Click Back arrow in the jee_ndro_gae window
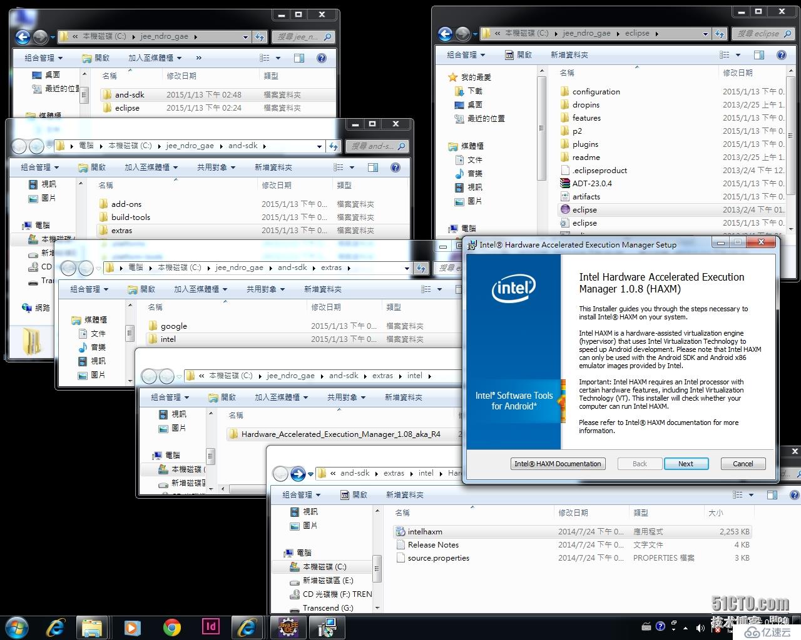The width and height of the screenshot is (801, 640). tap(23, 37)
